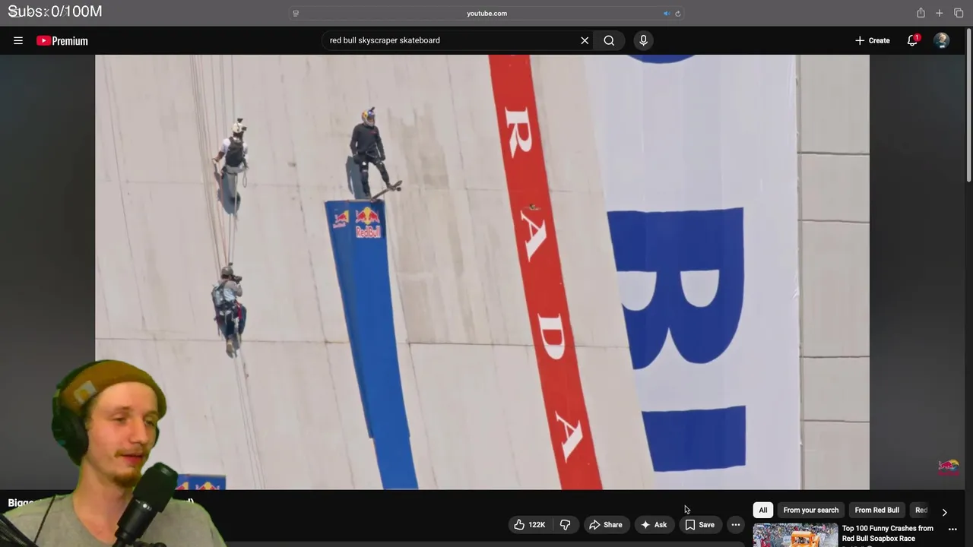
Task: Save video to a playlist
Action: [699, 525]
